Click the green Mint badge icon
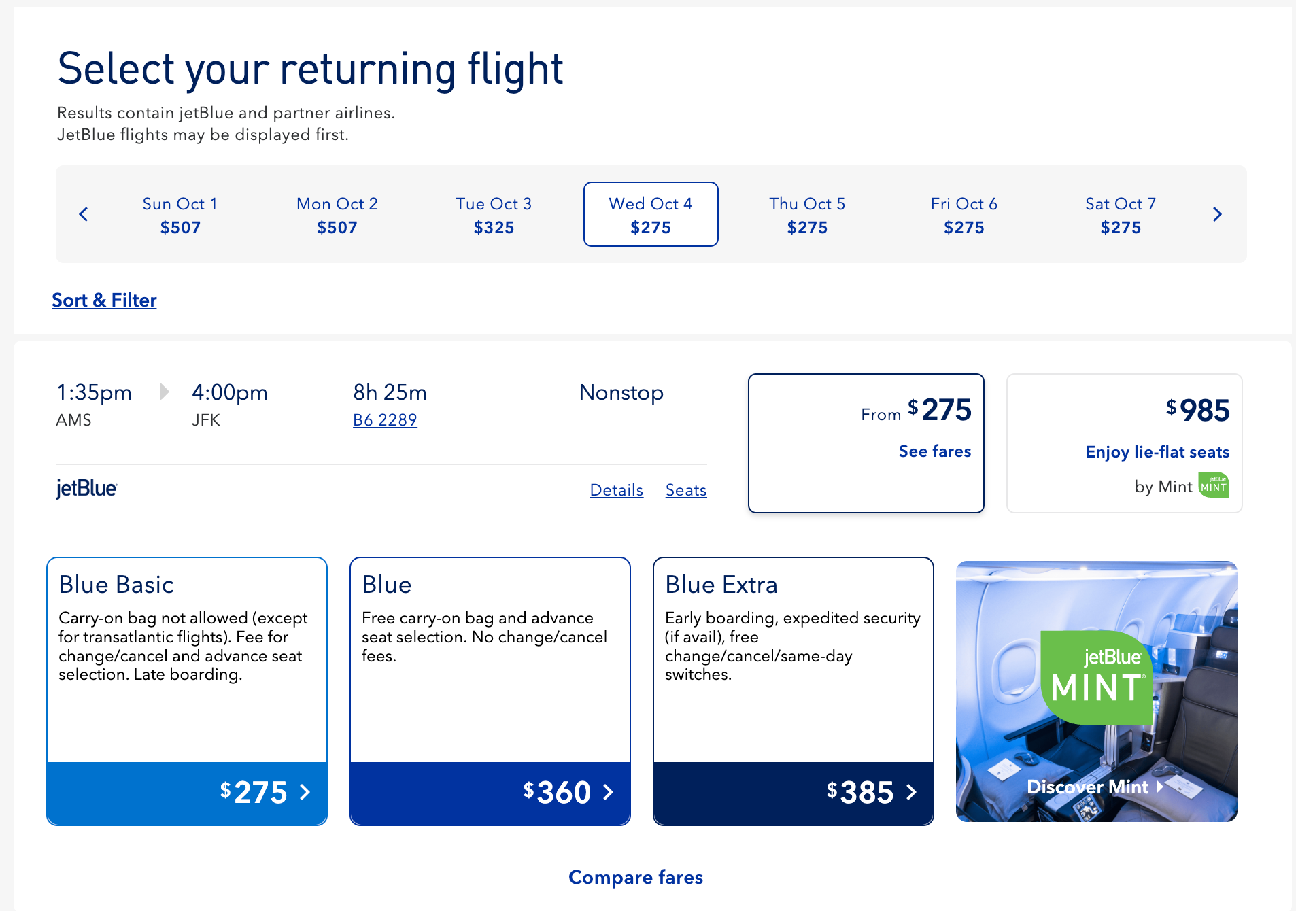This screenshot has width=1296, height=911. (1215, 485)
